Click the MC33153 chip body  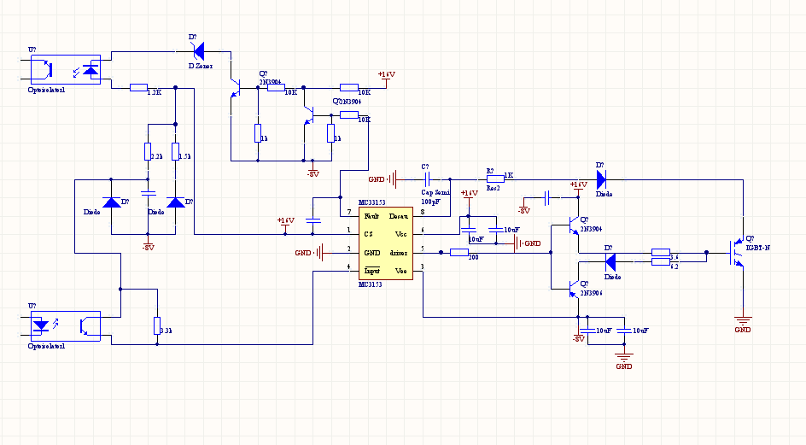(385, 243)
